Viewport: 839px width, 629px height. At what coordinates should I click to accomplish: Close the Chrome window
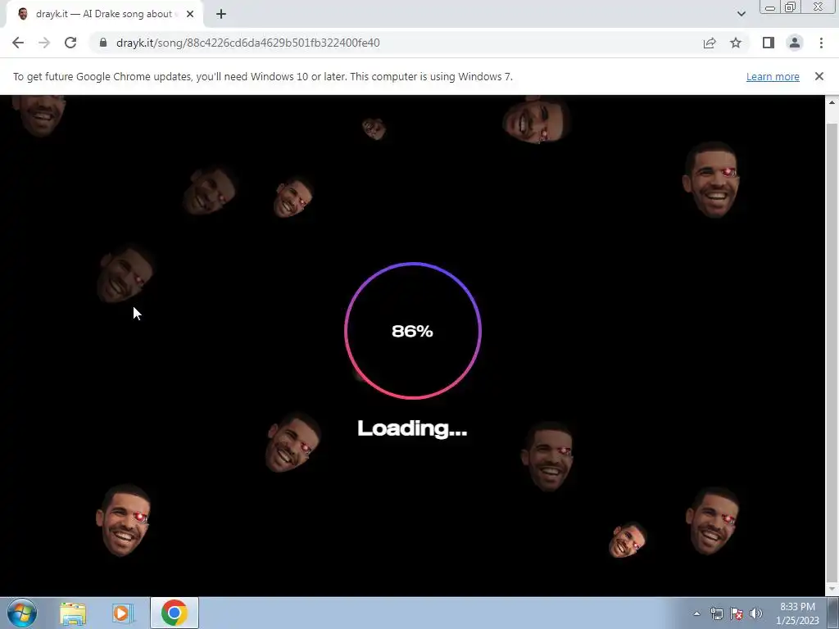point(819,7)
